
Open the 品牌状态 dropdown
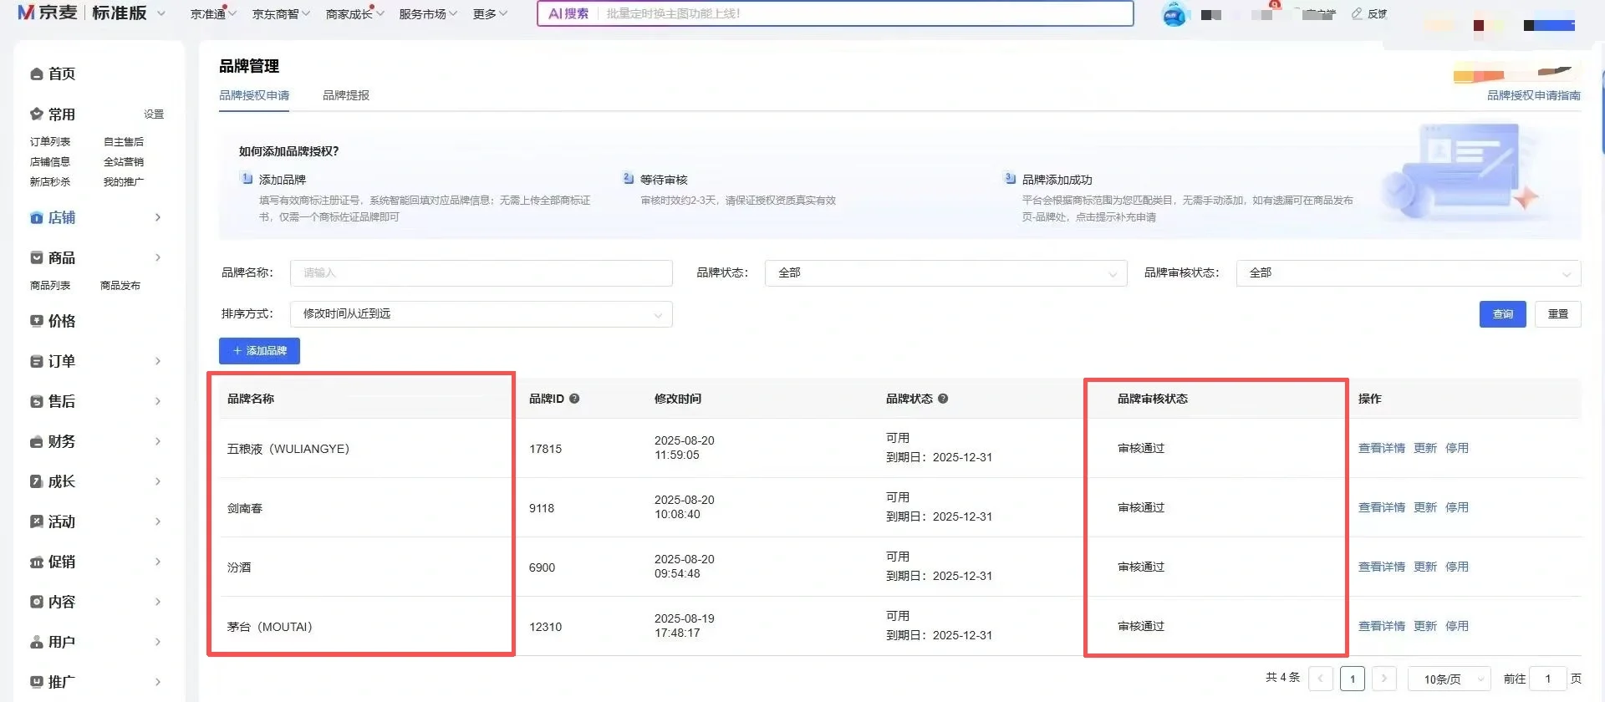(945, 273)
